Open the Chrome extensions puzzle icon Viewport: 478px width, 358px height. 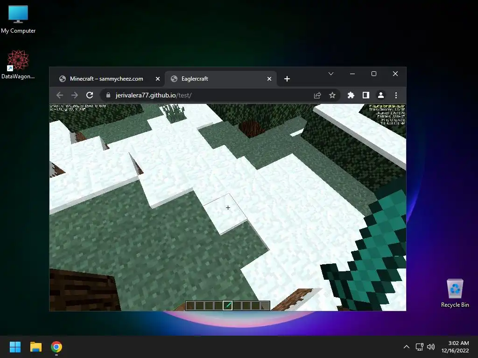click(351, 95)
